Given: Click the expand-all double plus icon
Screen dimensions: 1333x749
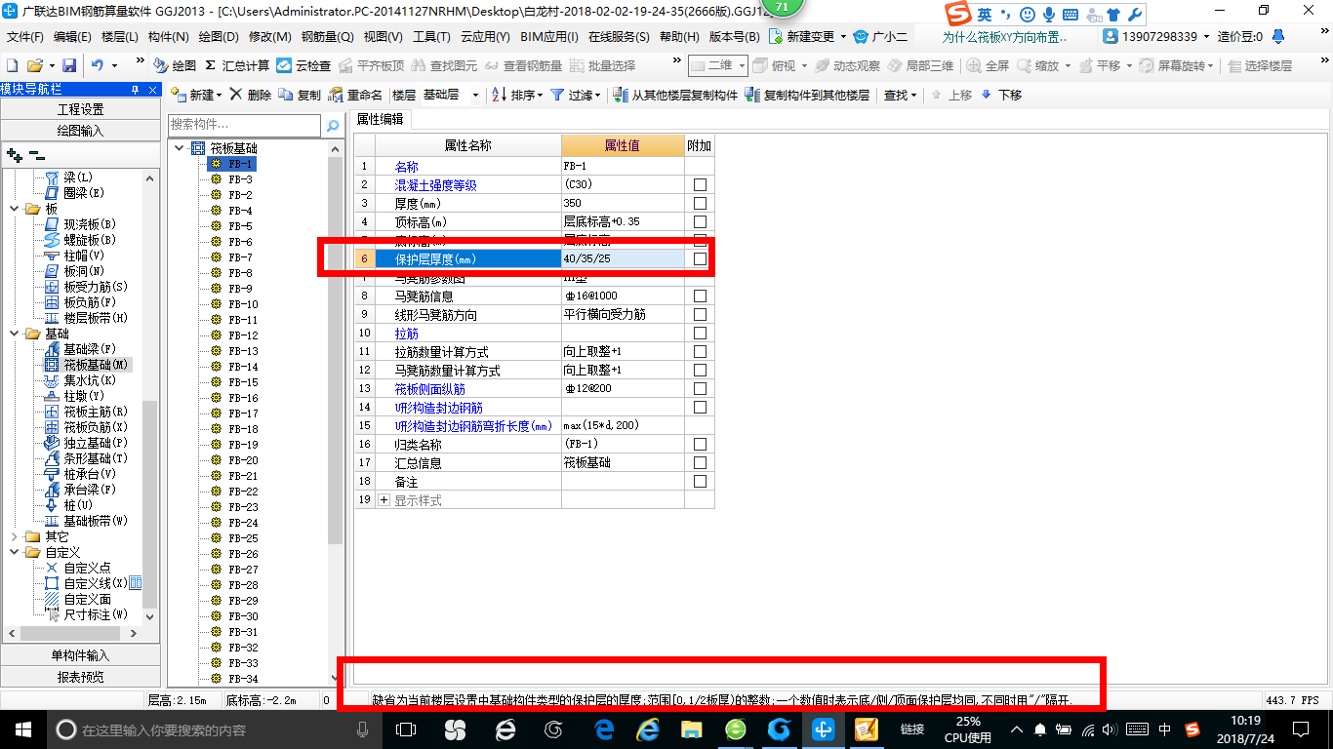Looking at the screenshot, I should pos(14,154).
